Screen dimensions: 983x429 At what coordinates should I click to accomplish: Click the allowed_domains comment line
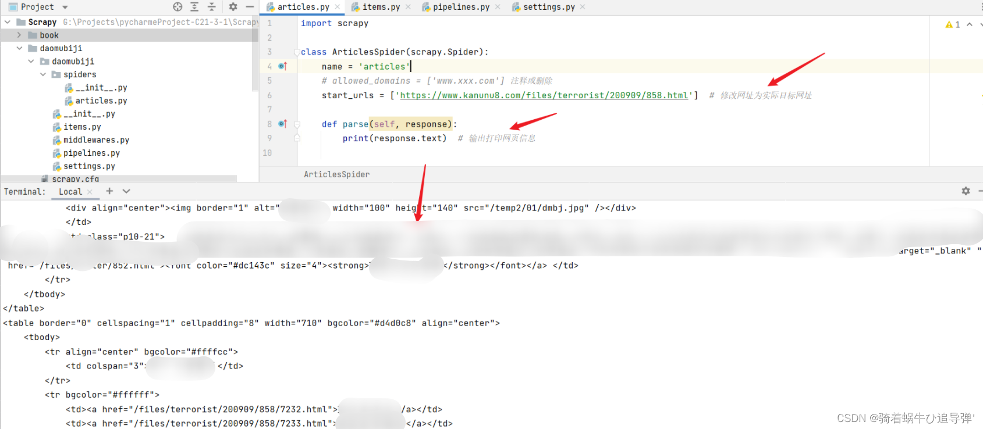(437, 81)
